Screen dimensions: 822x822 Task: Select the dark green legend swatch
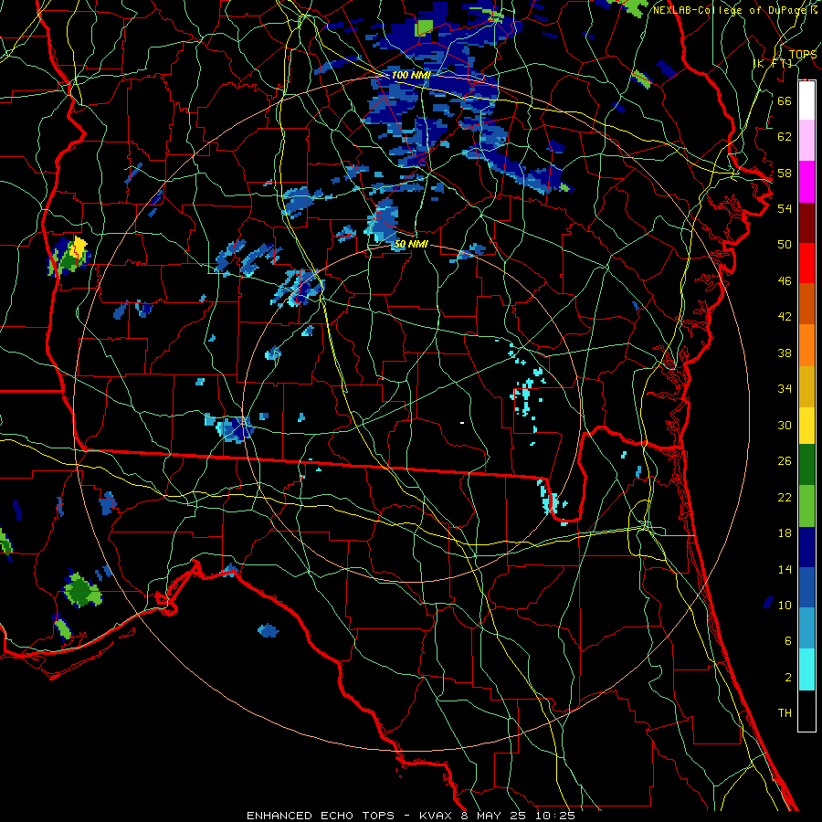(x=806, y=465)
